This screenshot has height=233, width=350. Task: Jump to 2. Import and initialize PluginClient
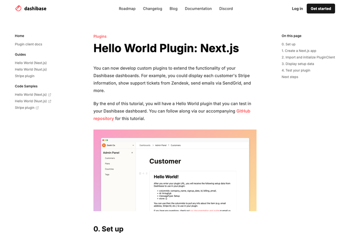point(308,57)
